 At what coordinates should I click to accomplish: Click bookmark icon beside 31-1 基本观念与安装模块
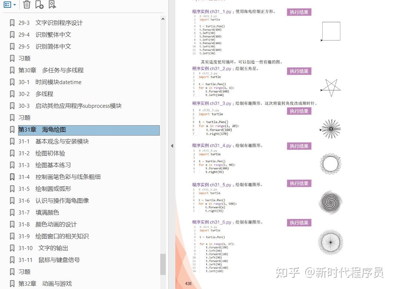[12, 142]
